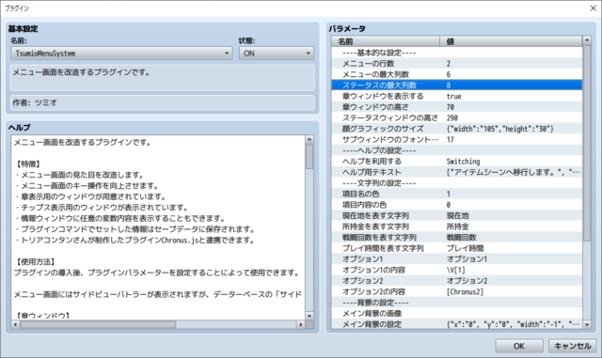Open the 状態 ON dropdown

click(x=276, y=54)
